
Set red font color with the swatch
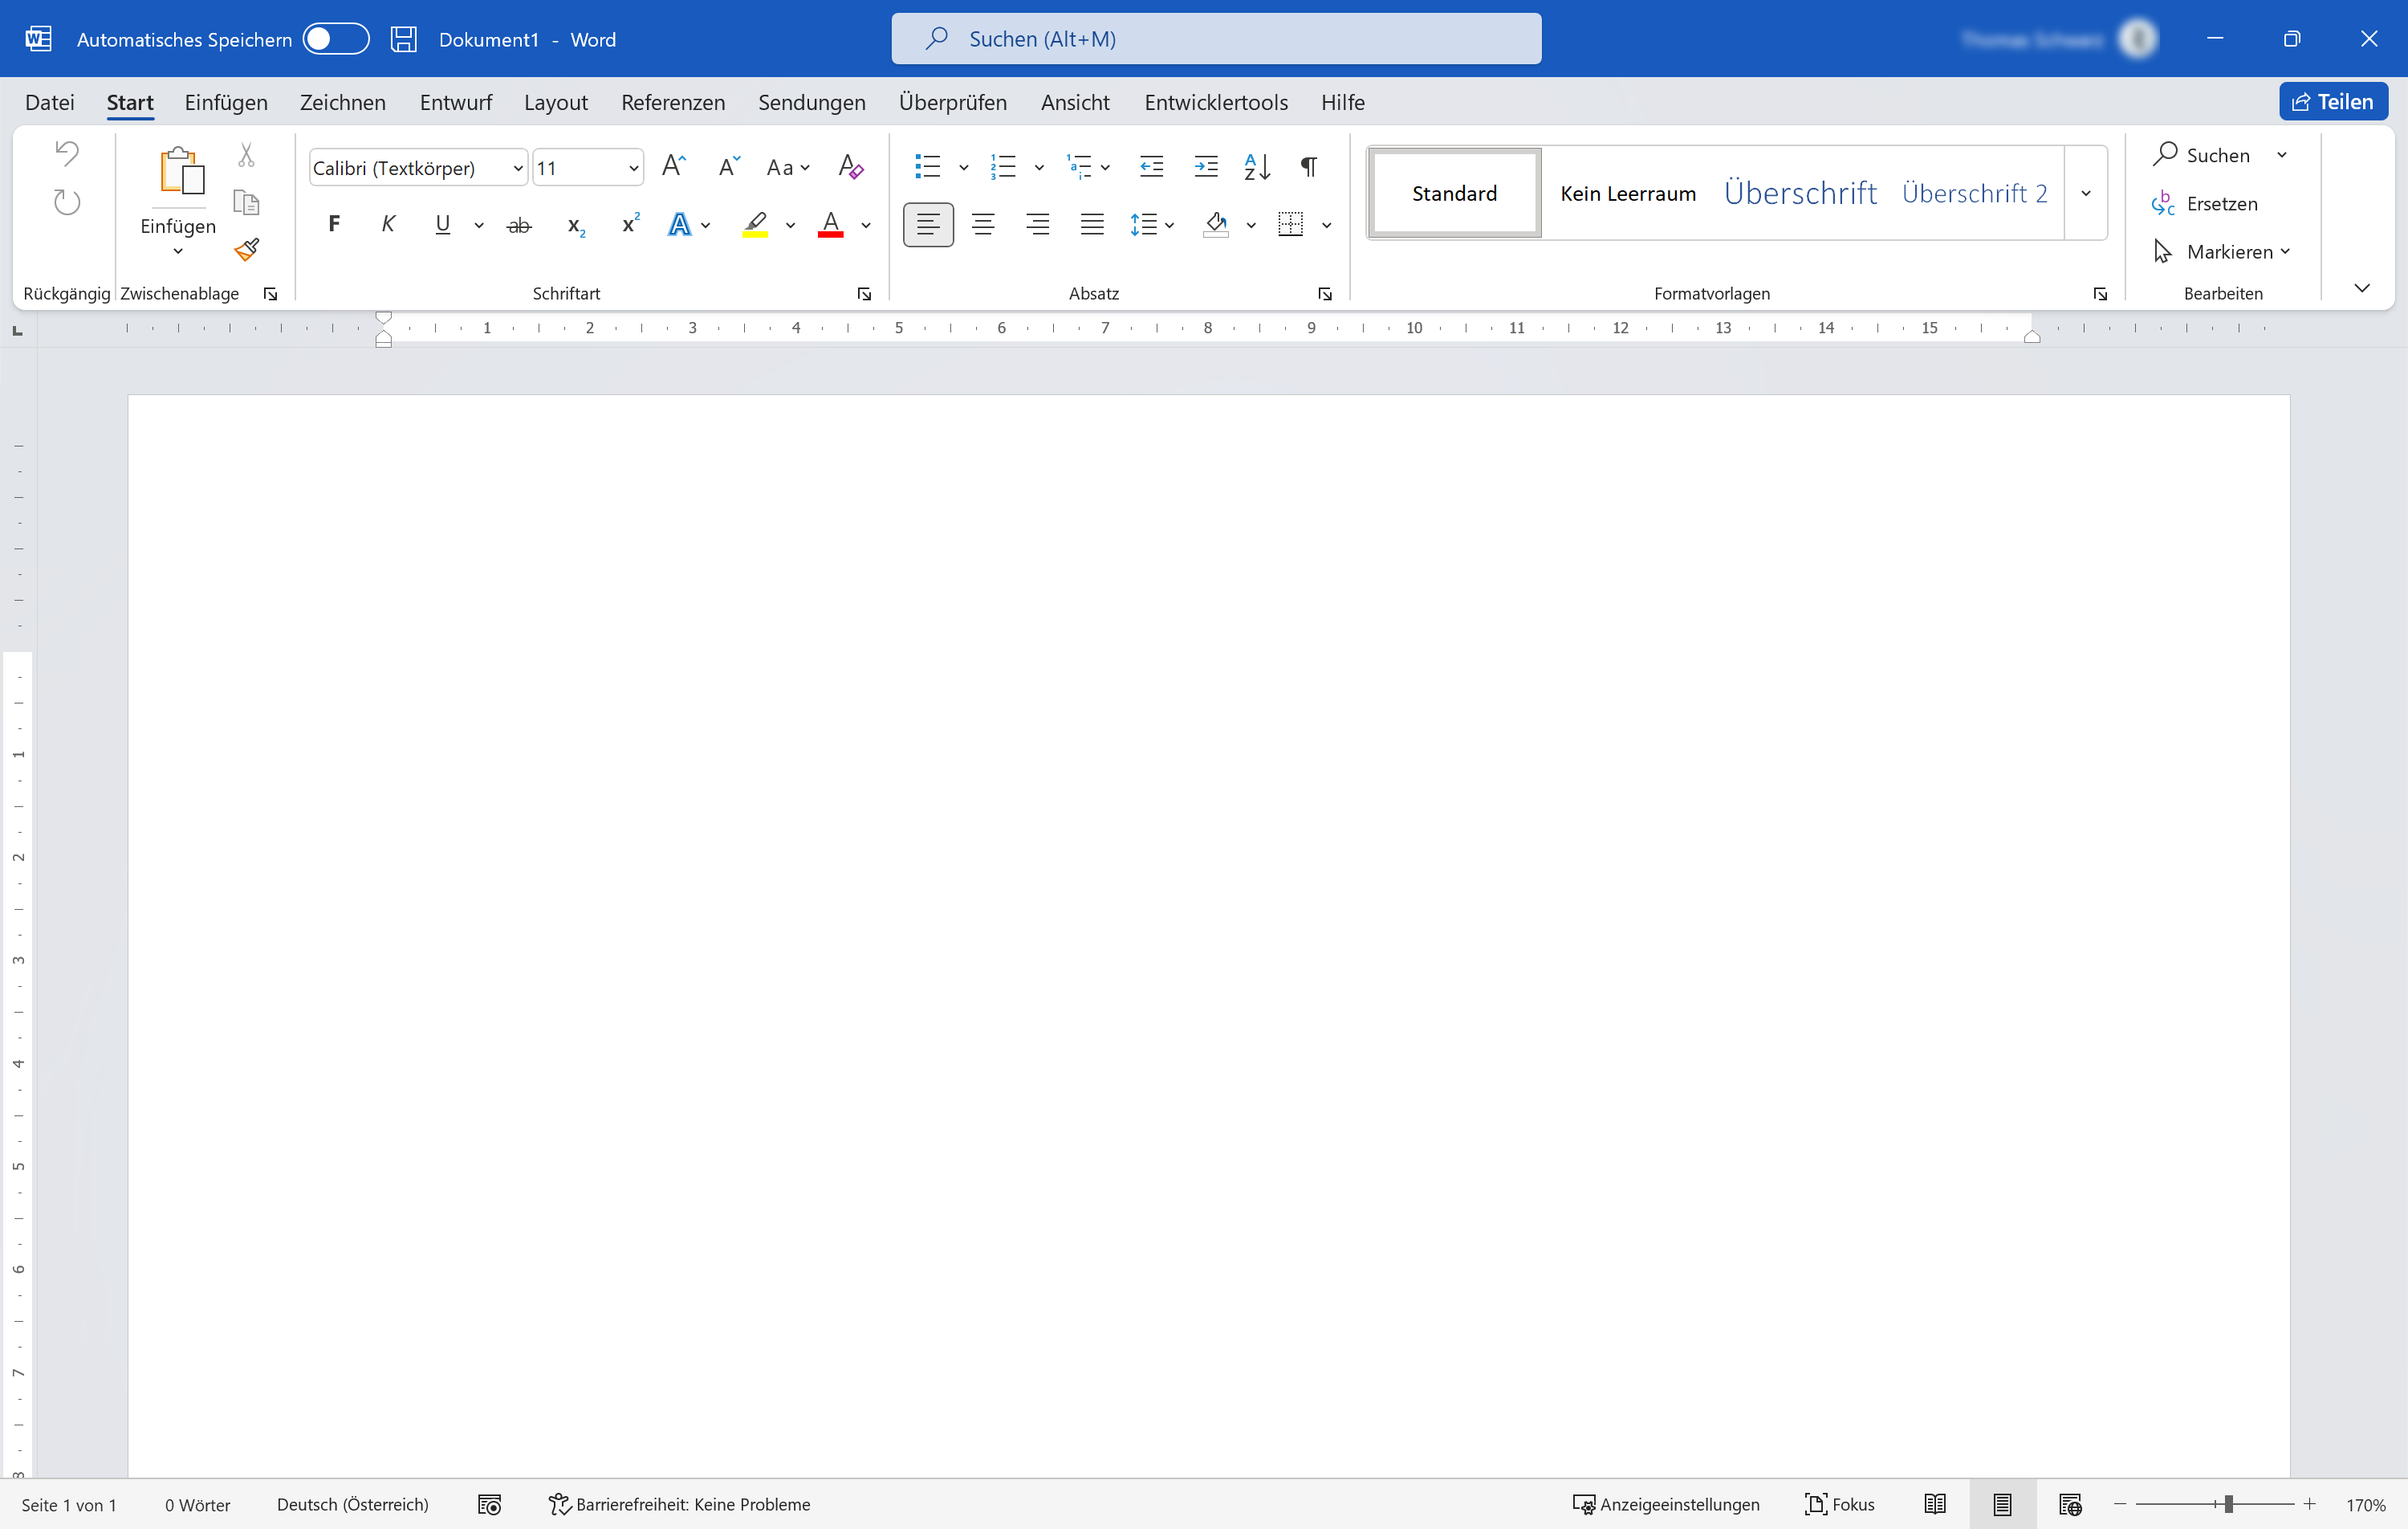830,224
